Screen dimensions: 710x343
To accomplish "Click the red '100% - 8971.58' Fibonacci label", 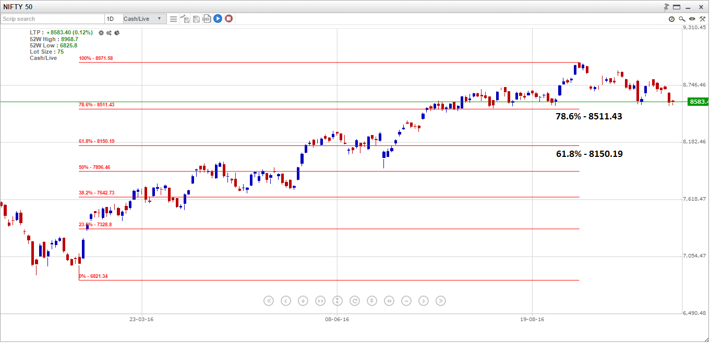I will coord(96,58).
